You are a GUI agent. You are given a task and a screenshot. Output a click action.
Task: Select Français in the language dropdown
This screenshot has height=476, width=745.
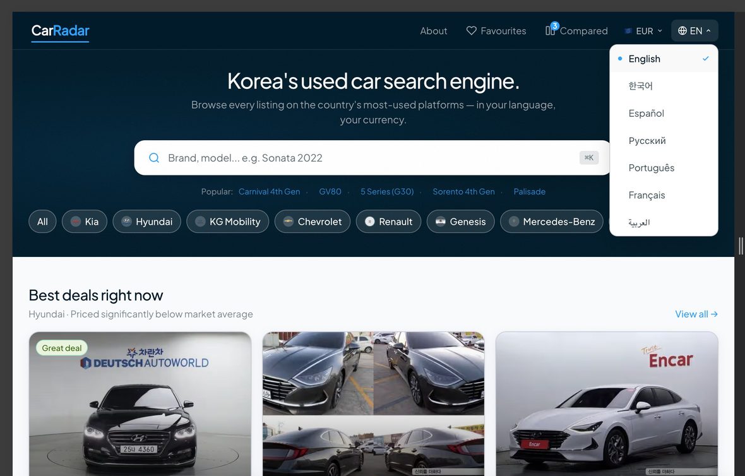(664, 195)
